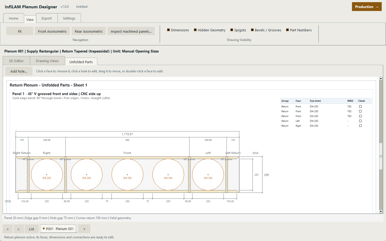Click the Production button
386x241 pixels.
pyautogui.click(x=367, y=7)
